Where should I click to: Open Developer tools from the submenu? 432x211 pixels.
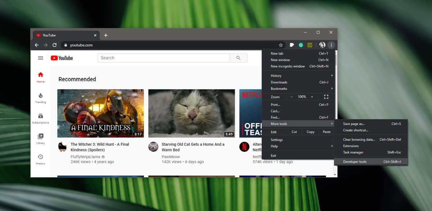pos(371,162)
